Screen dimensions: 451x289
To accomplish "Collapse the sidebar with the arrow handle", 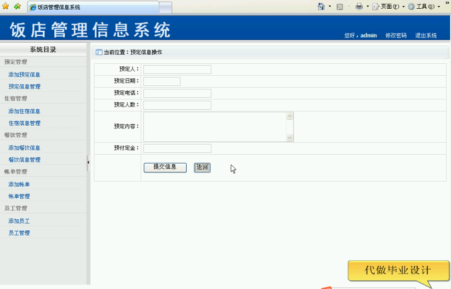I will click(88, 162).
